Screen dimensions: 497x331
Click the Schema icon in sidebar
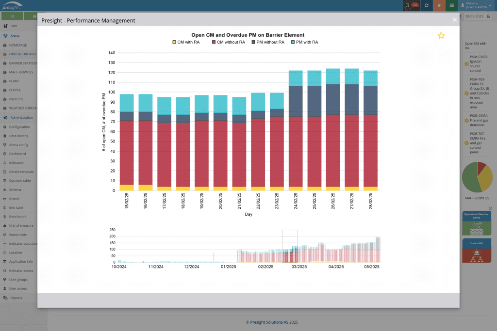[5, 189]
